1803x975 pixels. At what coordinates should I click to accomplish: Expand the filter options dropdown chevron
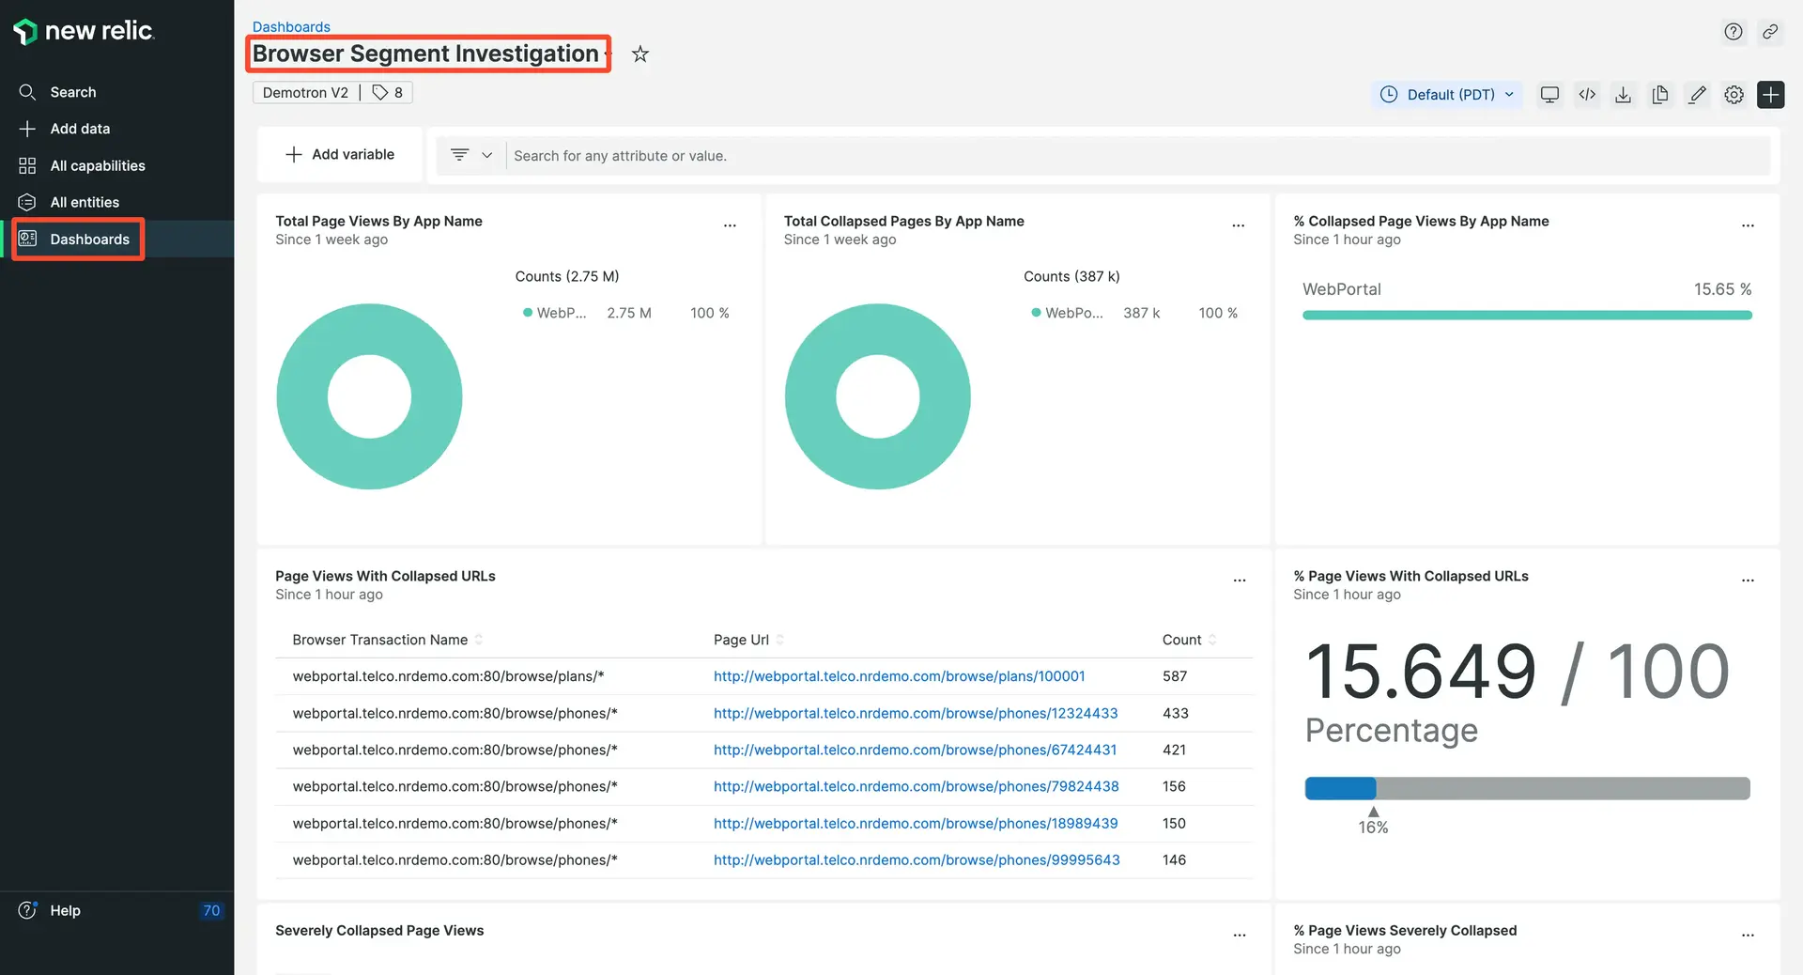(486, 155)
